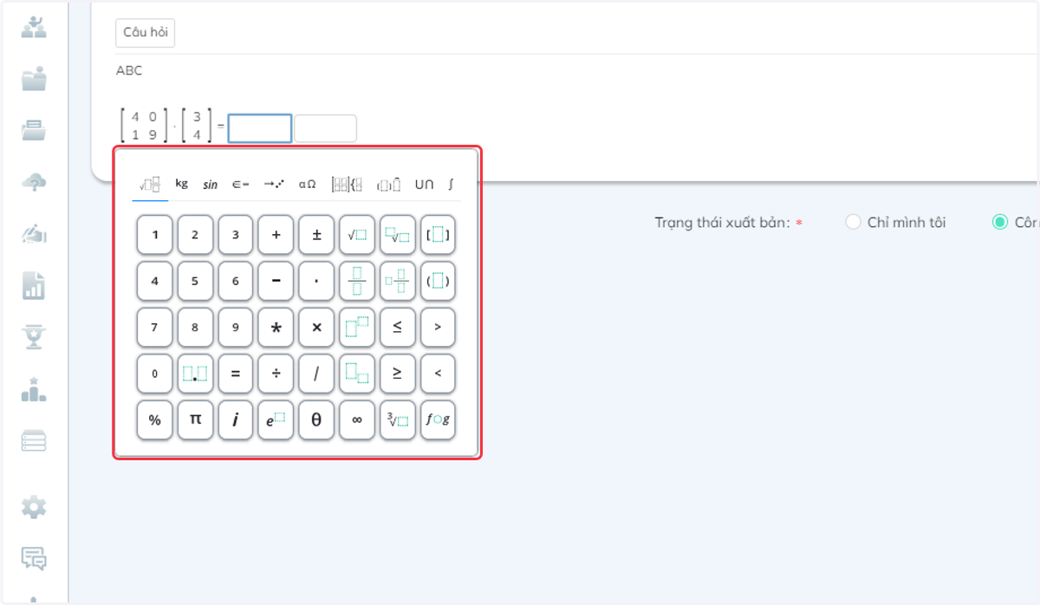Click number key 0
The width and height of the screenshot is (1040, 605).
pyautogui.click(x=154, y=374)
